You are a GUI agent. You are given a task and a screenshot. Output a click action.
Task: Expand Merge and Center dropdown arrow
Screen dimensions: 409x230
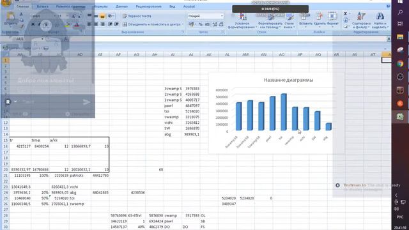point(183,24)
